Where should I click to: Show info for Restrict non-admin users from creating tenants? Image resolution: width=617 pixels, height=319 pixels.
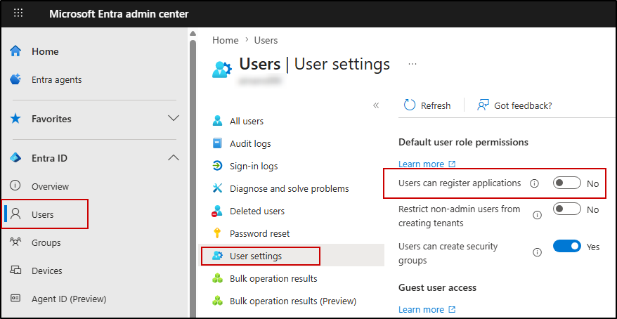tap(537, 215)
